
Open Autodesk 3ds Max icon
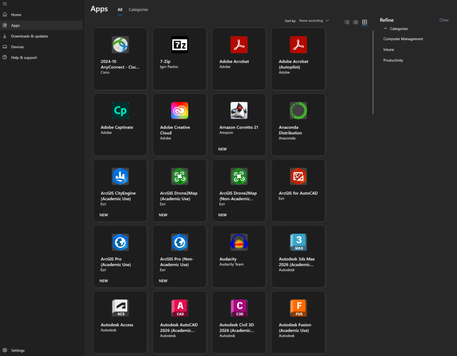point(298,243)
